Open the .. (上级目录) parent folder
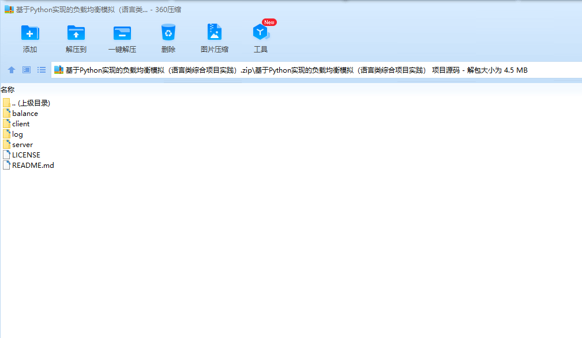582x338 pixels. (26, 103)
